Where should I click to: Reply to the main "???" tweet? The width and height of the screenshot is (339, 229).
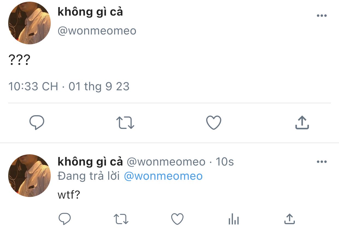(x=37, y=123)
